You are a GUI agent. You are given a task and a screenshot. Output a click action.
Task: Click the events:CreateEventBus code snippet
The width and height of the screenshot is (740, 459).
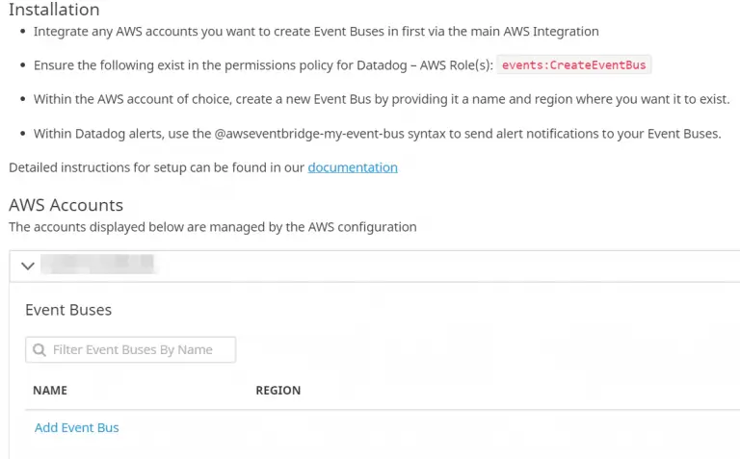point(574,65)
